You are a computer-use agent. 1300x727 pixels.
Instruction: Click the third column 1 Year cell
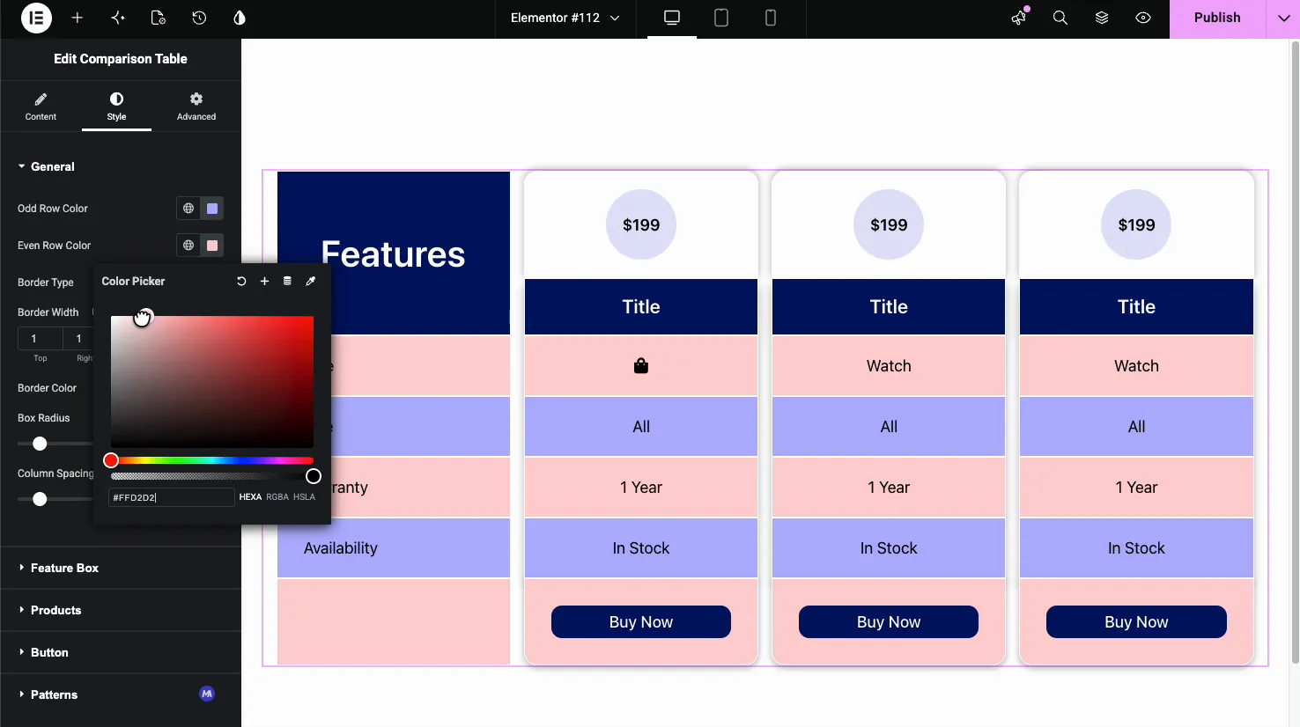(1136, 488)
